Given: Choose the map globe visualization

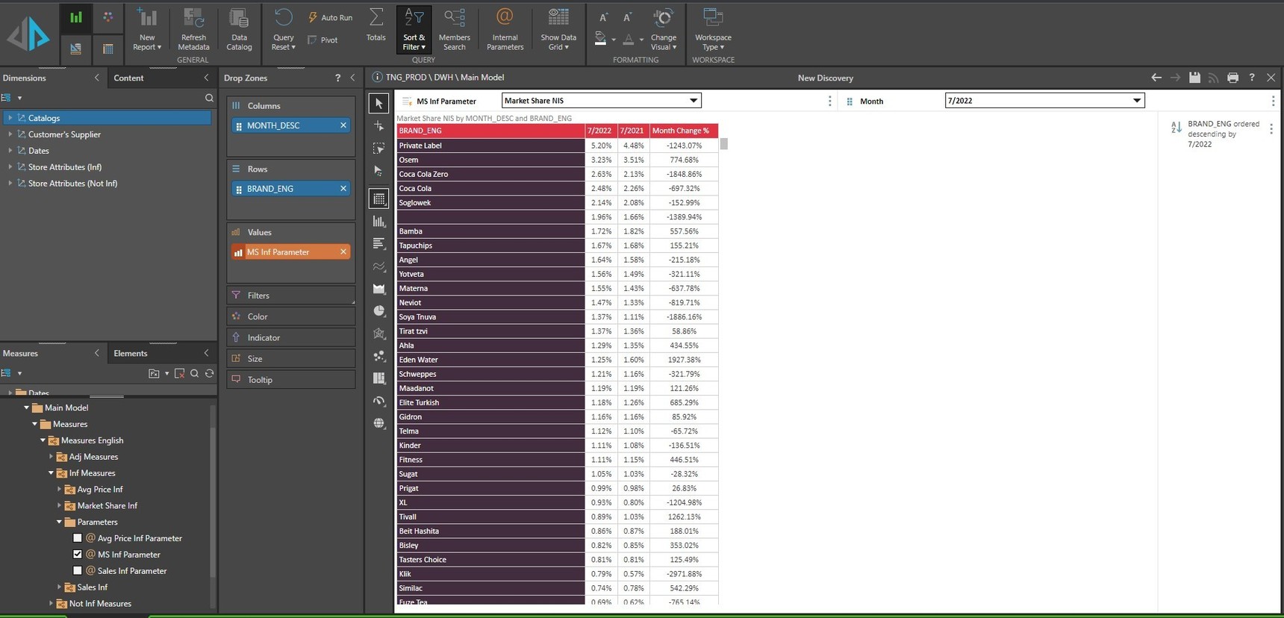Looking at the screenshot, I should click(x=379, y=423).
